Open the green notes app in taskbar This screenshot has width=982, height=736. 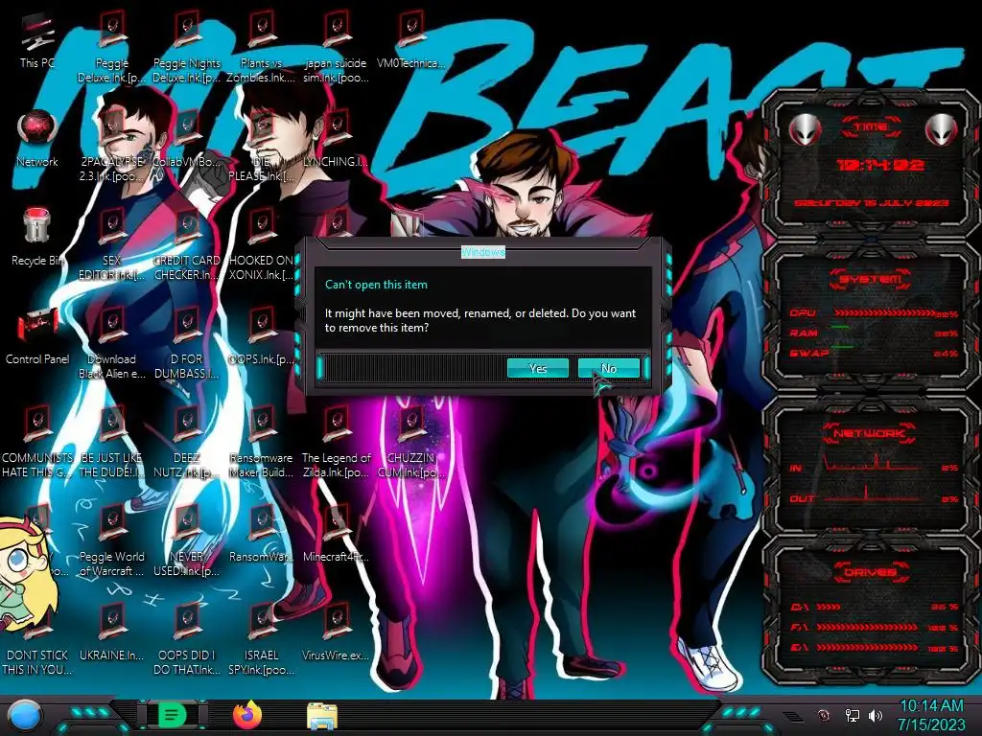(173, 715)
